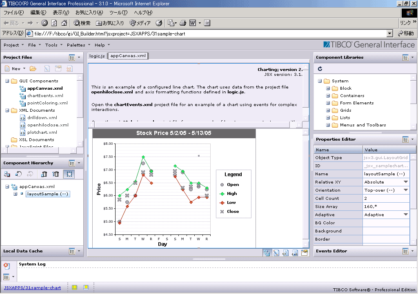
Task: Go to Internet Explorer Home page
Action: (x=64, y=23)
